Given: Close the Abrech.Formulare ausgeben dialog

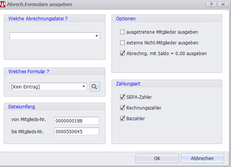Looking at the screenshot, I should (x=222, y=4).
